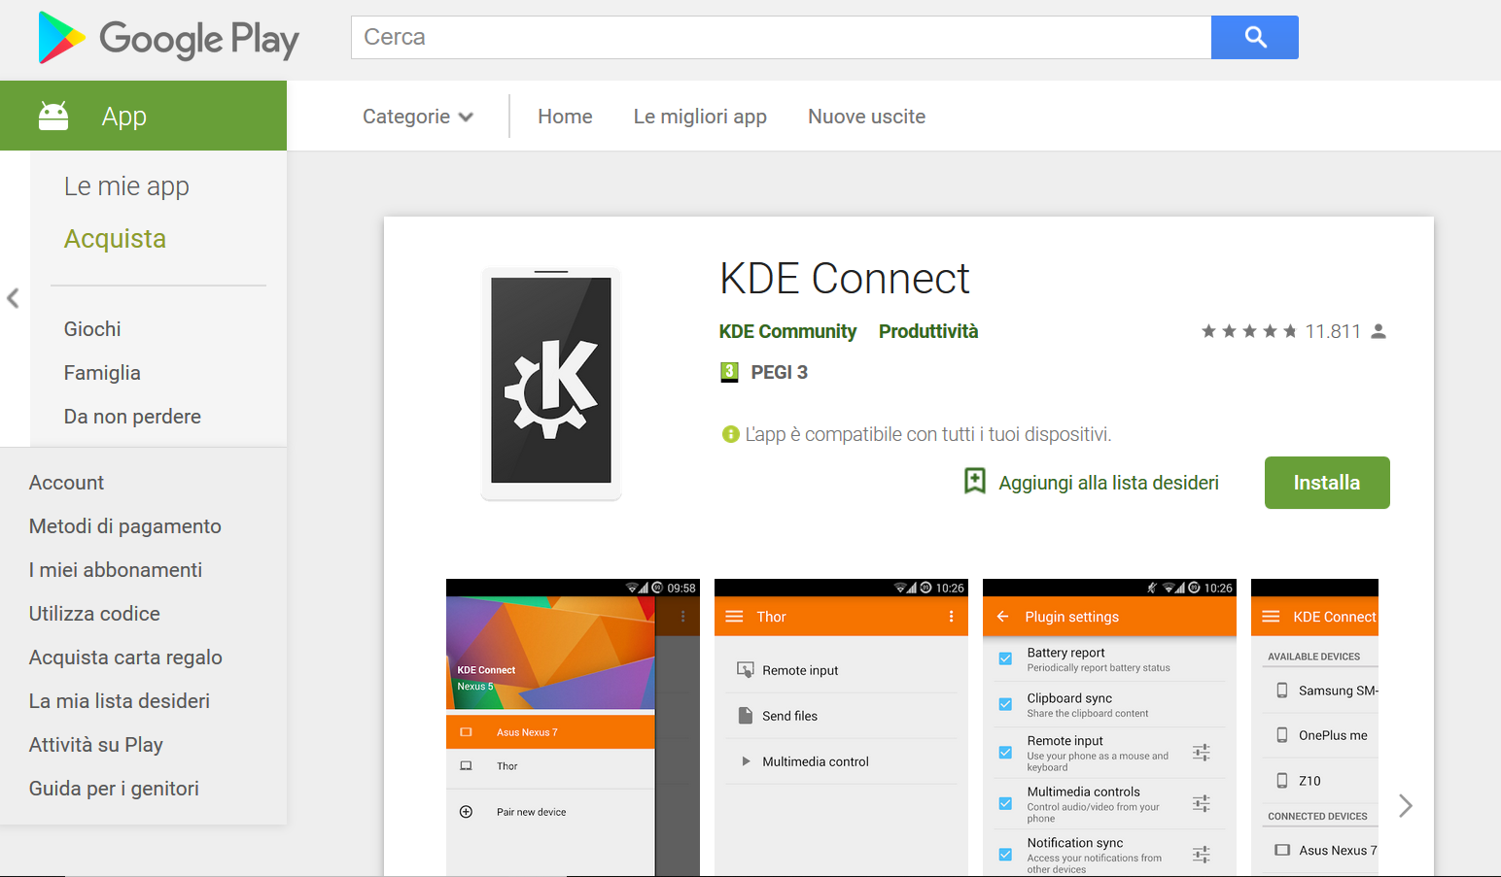This screenshot has width=1501, height=877.
Task: Open Metodi di pagamento link
Action: (125, 526)
